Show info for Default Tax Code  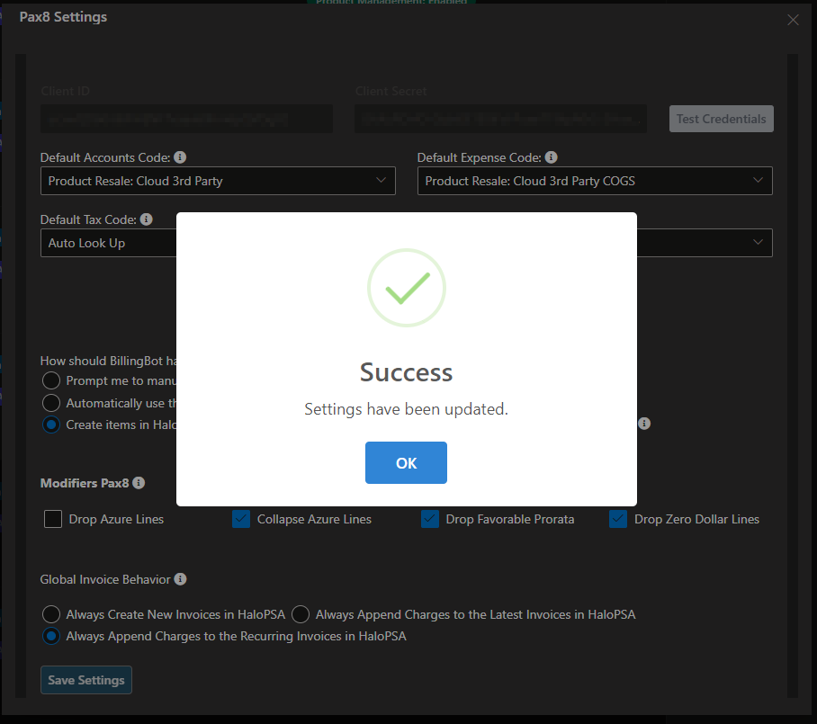point(147,219)
